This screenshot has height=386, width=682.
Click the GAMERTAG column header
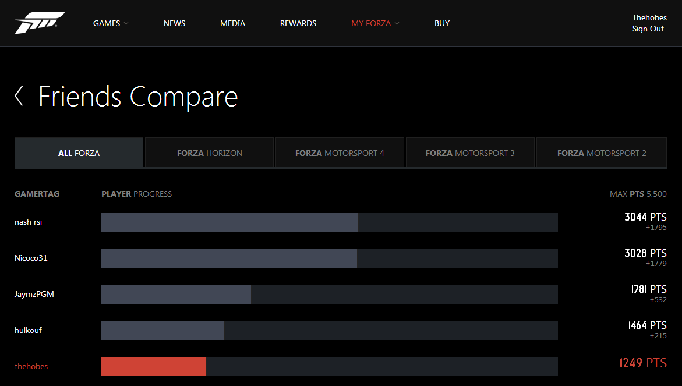[x=37, y=194]
